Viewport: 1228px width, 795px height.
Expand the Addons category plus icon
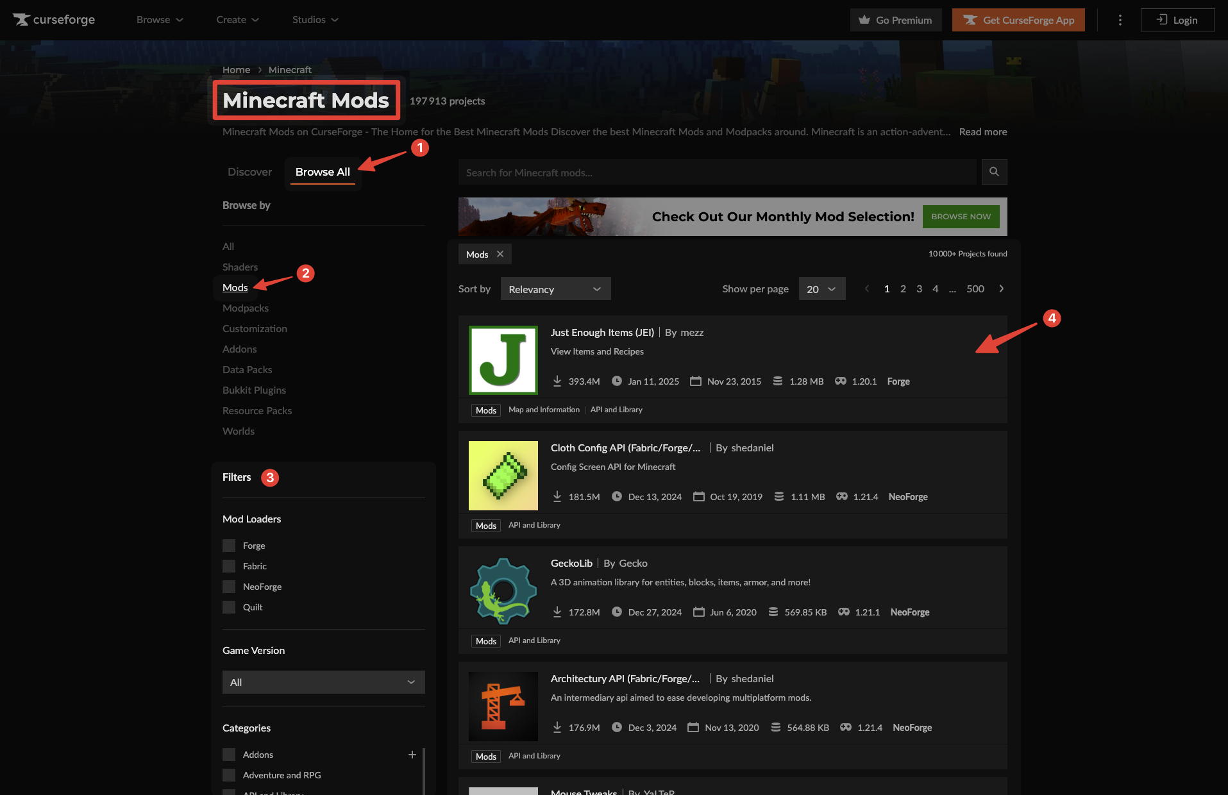click(x=412, y=755)
